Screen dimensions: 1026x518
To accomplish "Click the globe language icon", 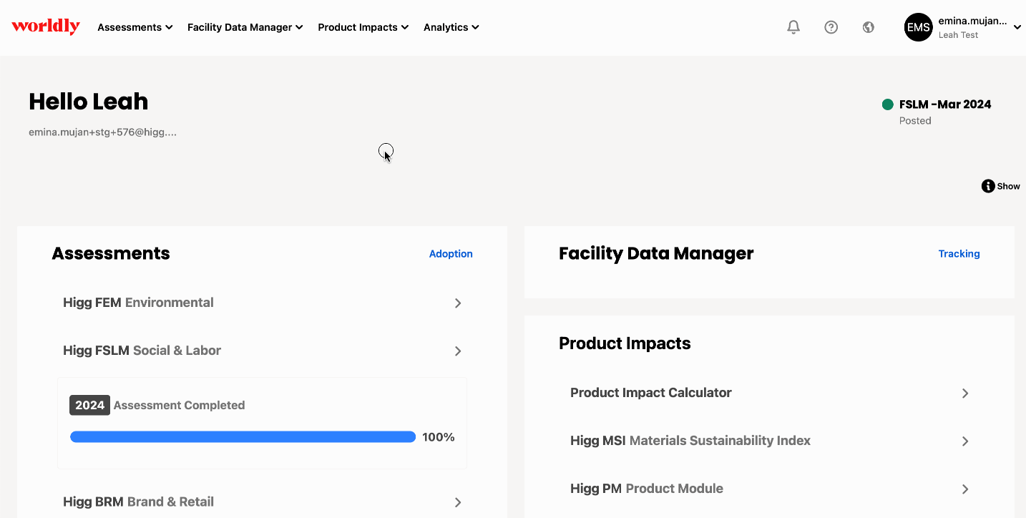I will [869, 27].
